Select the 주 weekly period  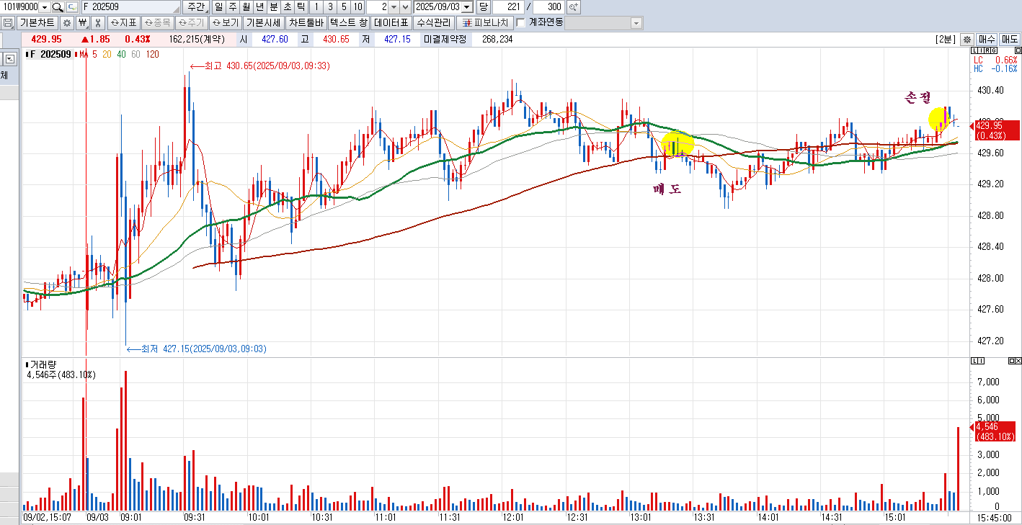tap(233, 7)
